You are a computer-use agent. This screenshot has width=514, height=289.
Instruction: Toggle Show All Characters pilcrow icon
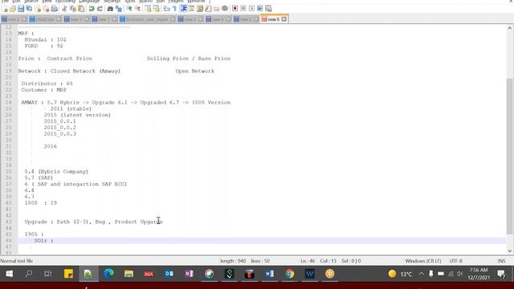[175, 9]
